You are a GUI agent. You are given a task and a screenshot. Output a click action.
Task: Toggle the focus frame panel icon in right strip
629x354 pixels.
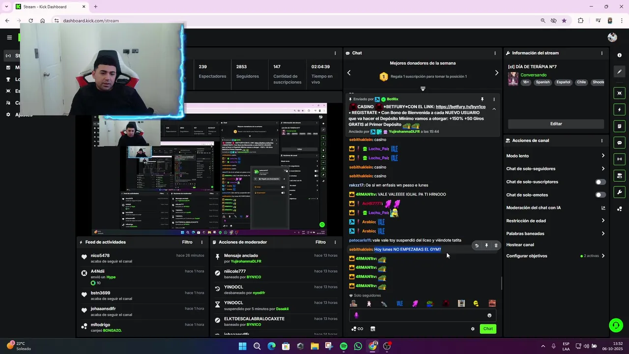[620, 93]
